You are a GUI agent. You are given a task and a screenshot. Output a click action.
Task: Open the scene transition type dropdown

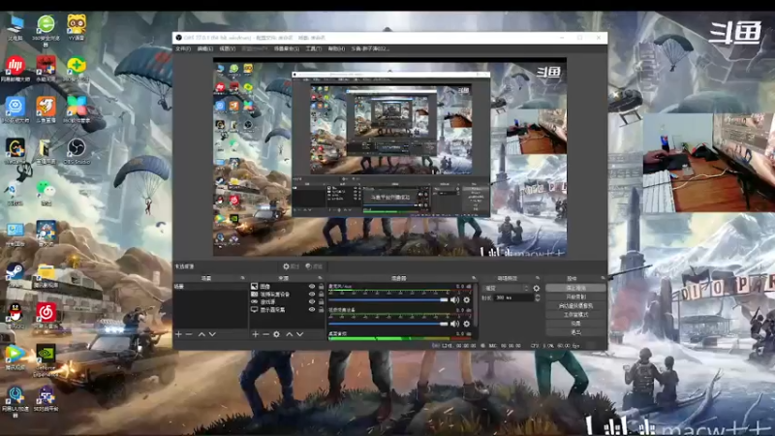pyautogui.click(x=506, y=288)
